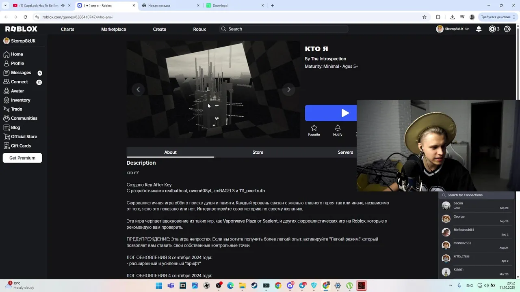Viewport: 520px width, 292px height.
Task: Open Chrome downloads icon
Action: (452, 17)
